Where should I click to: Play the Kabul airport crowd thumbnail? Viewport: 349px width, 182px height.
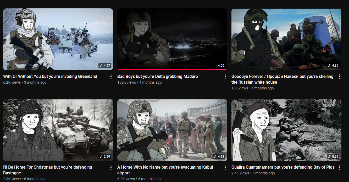[172, 130]
